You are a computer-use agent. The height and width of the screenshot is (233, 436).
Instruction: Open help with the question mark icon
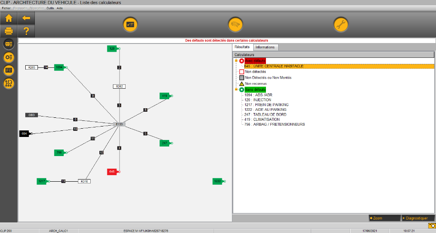pyautogui.click(x=26, y=31)
